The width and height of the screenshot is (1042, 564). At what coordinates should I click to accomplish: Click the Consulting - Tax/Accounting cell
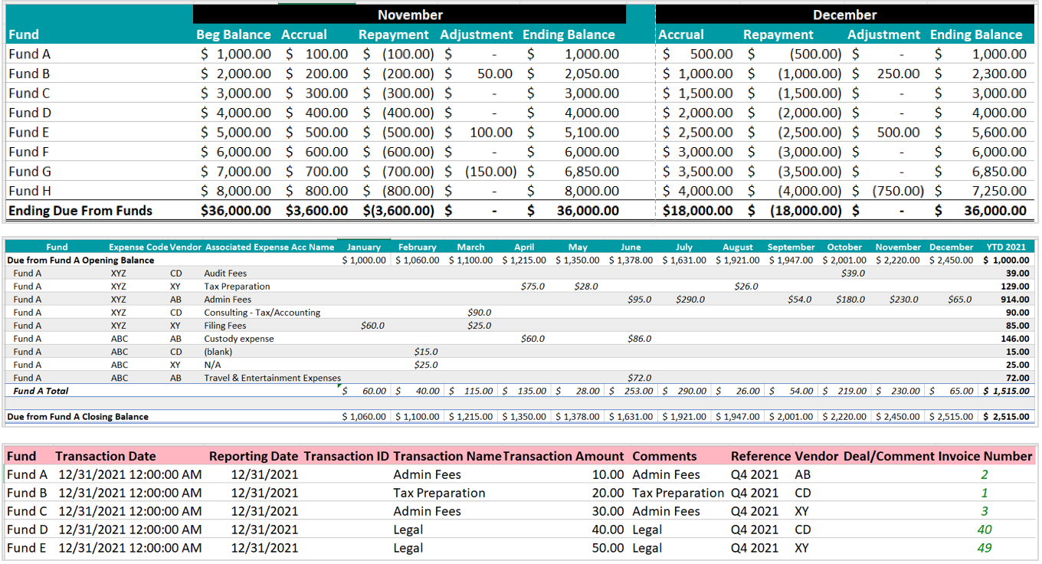(x=262, y=313)
